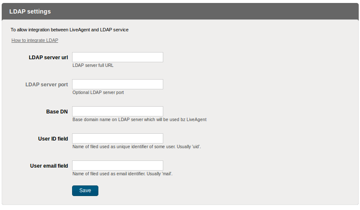Select the User ID field text box
This screenshot has width=360, height=210.
[x=117, y=138]
